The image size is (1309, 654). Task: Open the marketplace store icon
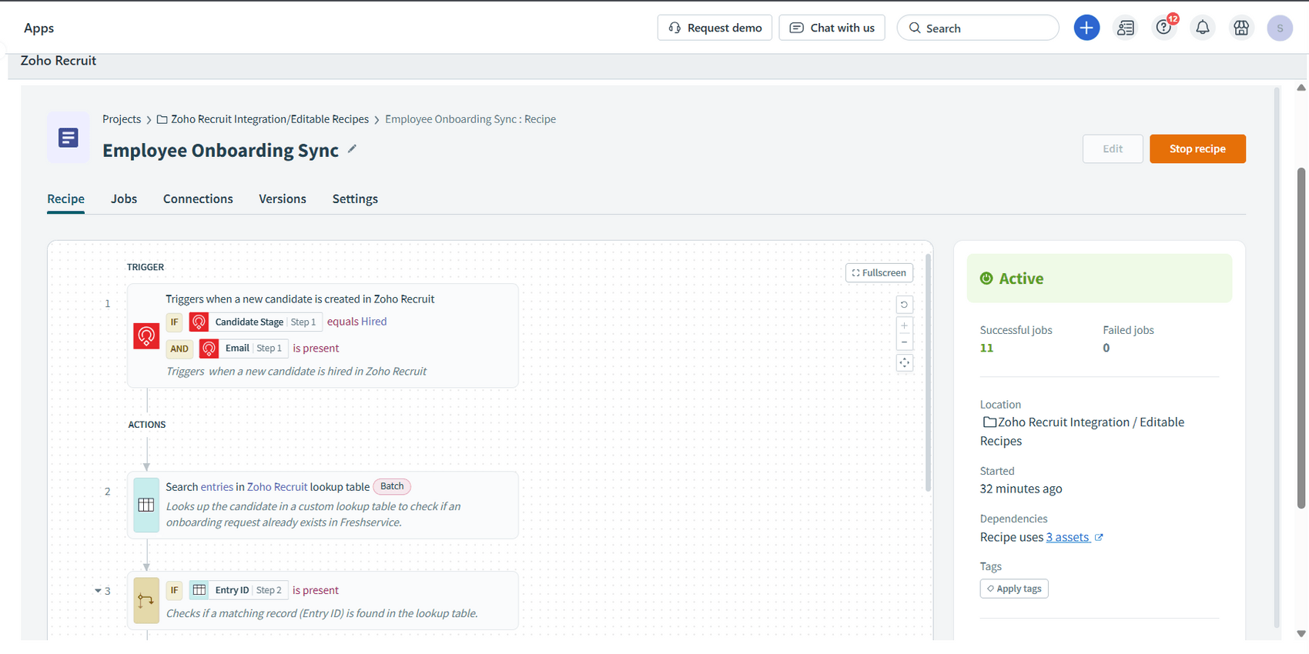1240,28
